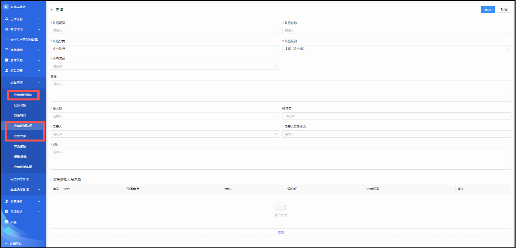The width and height of the screenshot is (516, 248).
Task: Click the 安全生产责任制管理 menu icon
Action: (7, 40)
